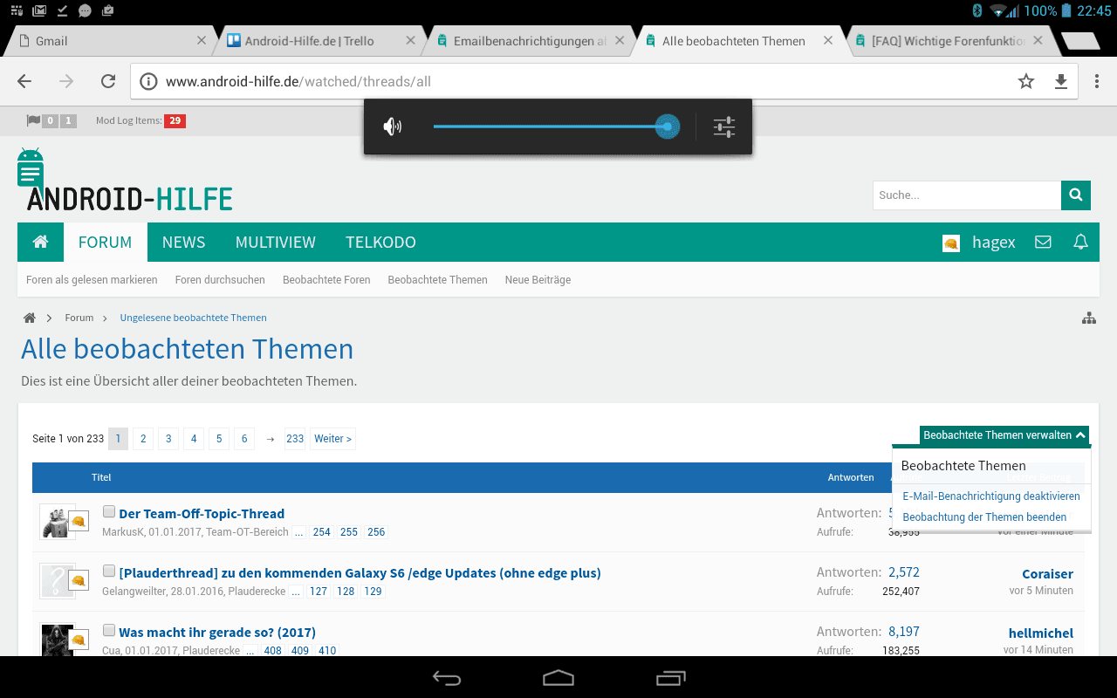Tap the Android back navigation button
Screen dimensions: 1117x698
[x=447, y=678]
